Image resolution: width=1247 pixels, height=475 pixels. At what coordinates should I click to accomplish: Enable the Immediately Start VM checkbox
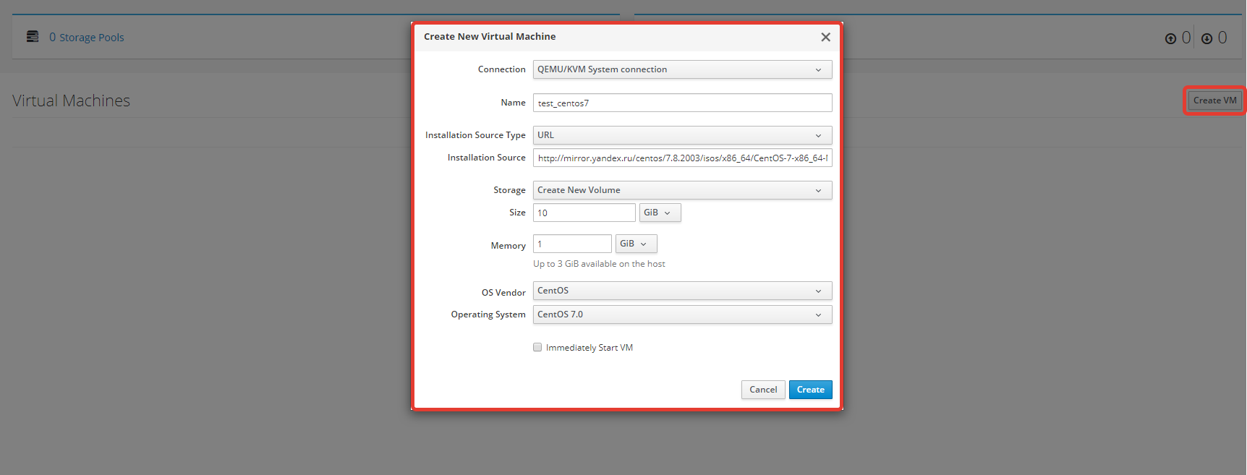click(x=537, y=347)
